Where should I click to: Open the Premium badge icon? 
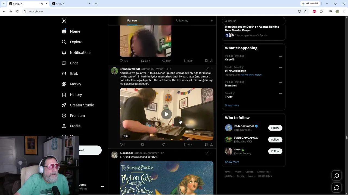(x=64, y=116)
